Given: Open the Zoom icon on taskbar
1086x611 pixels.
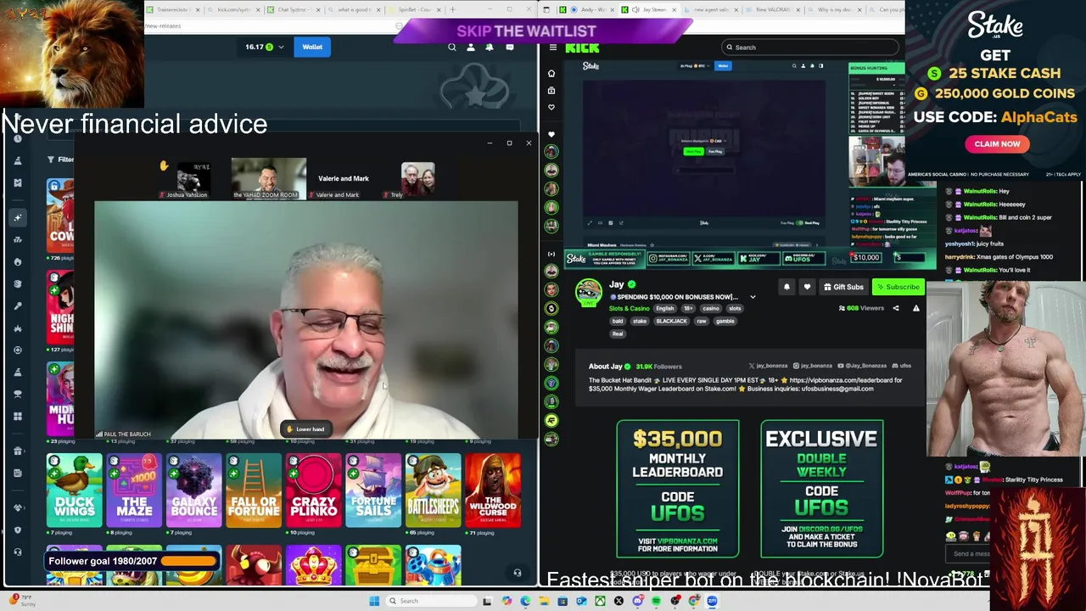Looking at the screenshot, I should click(712, 601).
